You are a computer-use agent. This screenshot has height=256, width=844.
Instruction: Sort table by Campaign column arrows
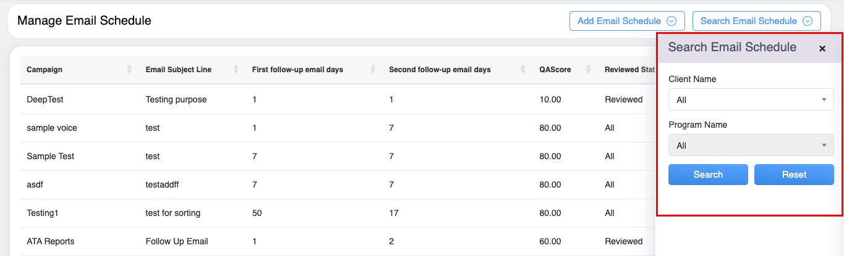129,70
